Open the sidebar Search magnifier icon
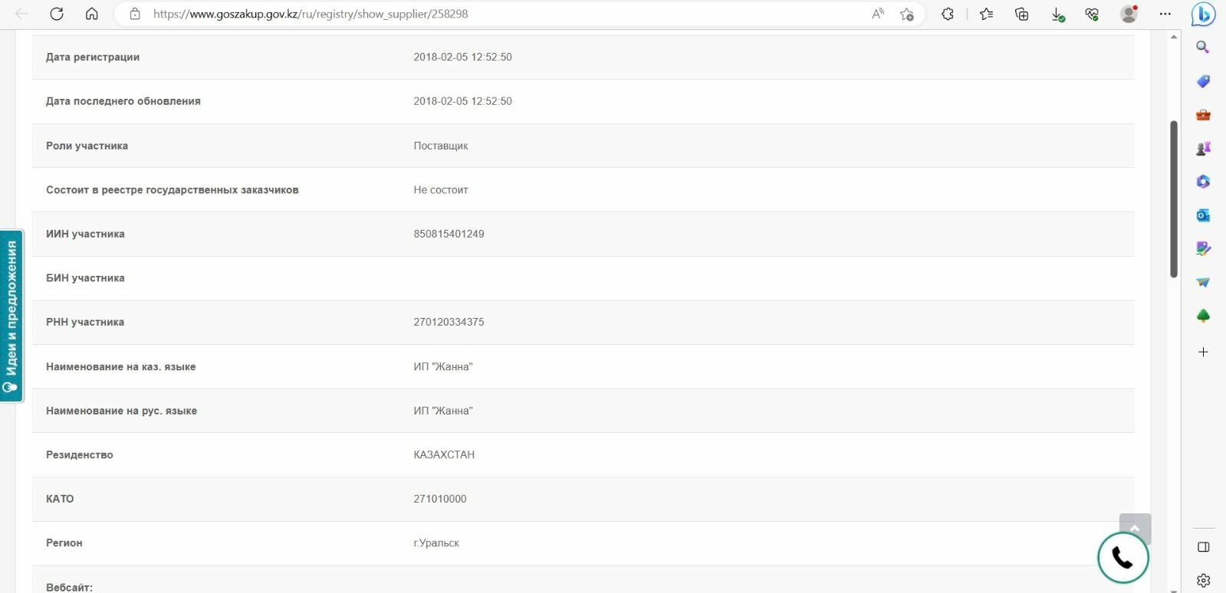Viewport: 1226px width, 593px height. pyautogui.click(x=1203, y=48)
